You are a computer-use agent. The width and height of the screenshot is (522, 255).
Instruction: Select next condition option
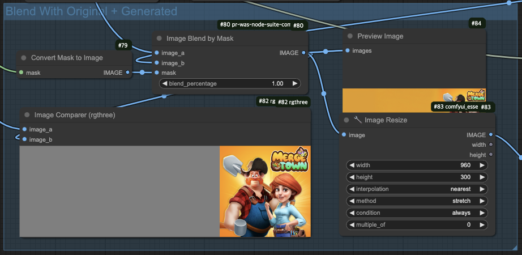[482, 212]
